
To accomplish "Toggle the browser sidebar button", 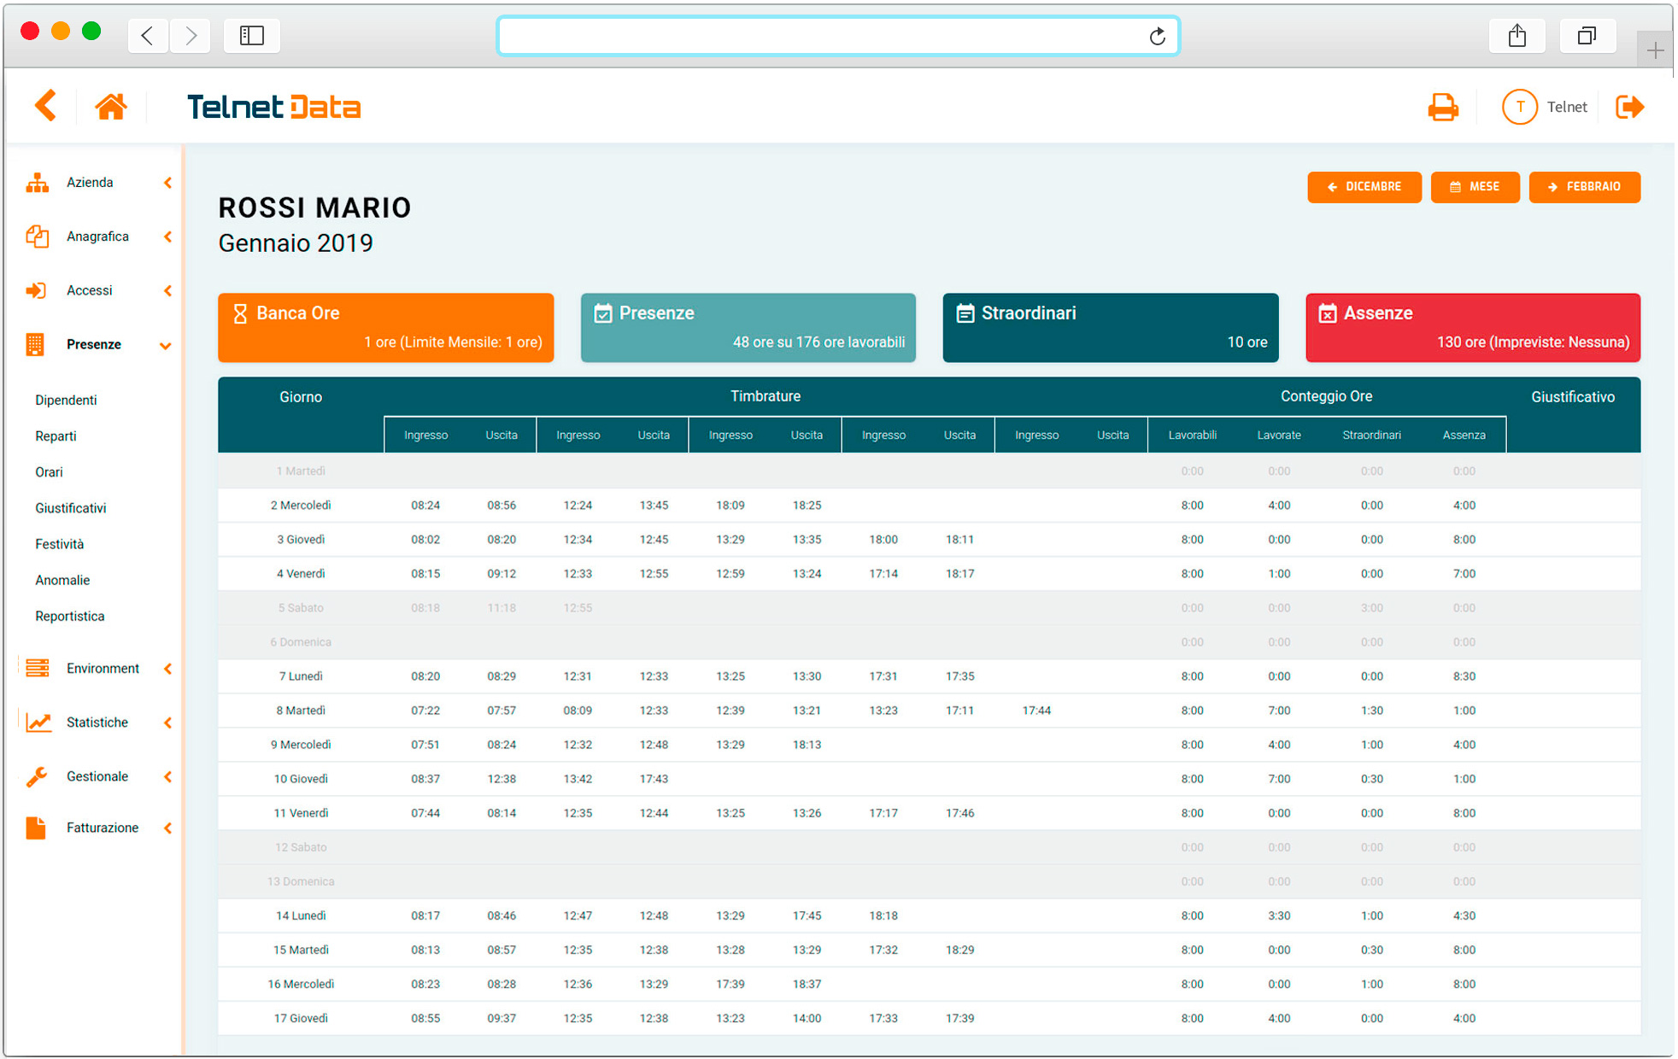I will point(252,36).
